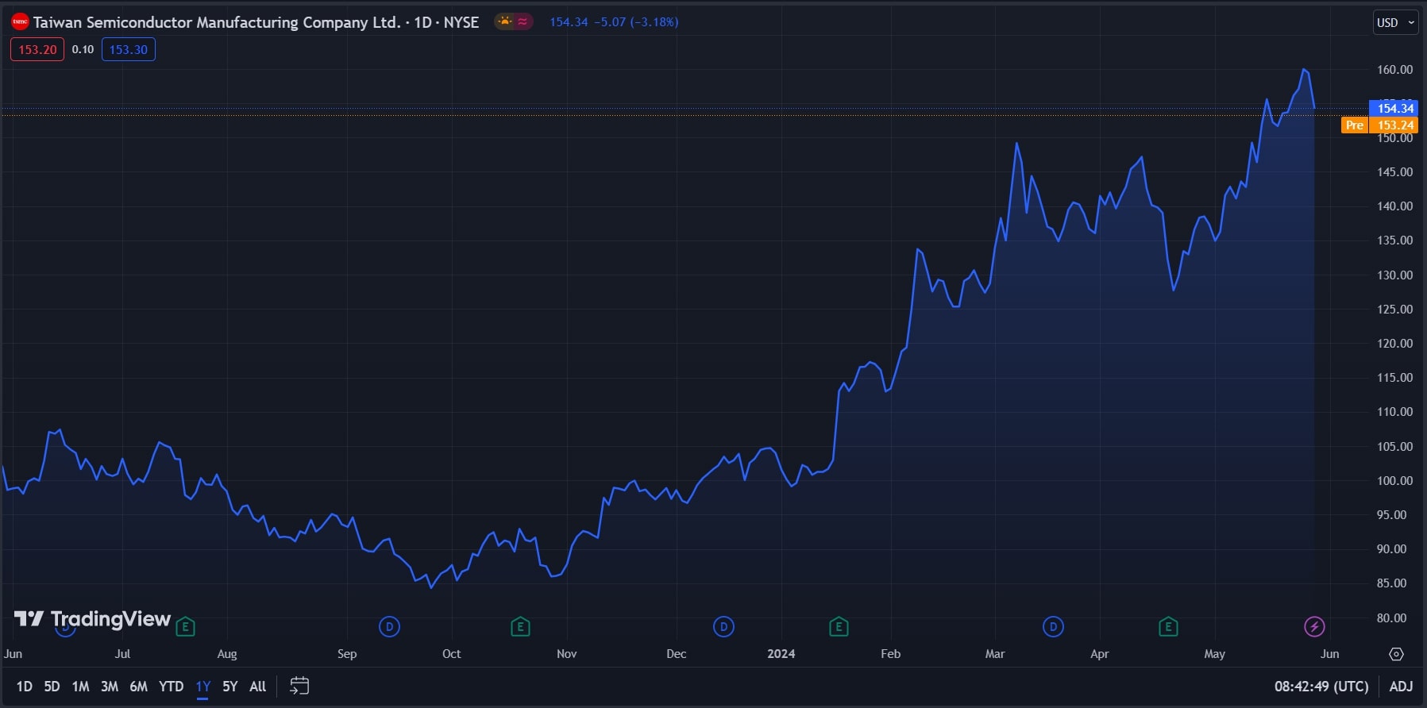Open the USD currency dropdown

(x=1395, y=22)
